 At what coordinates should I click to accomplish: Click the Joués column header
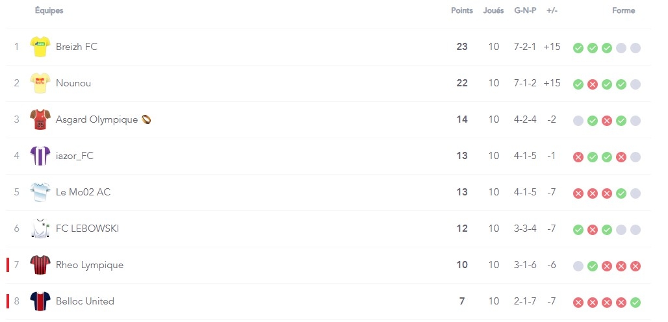493,10
